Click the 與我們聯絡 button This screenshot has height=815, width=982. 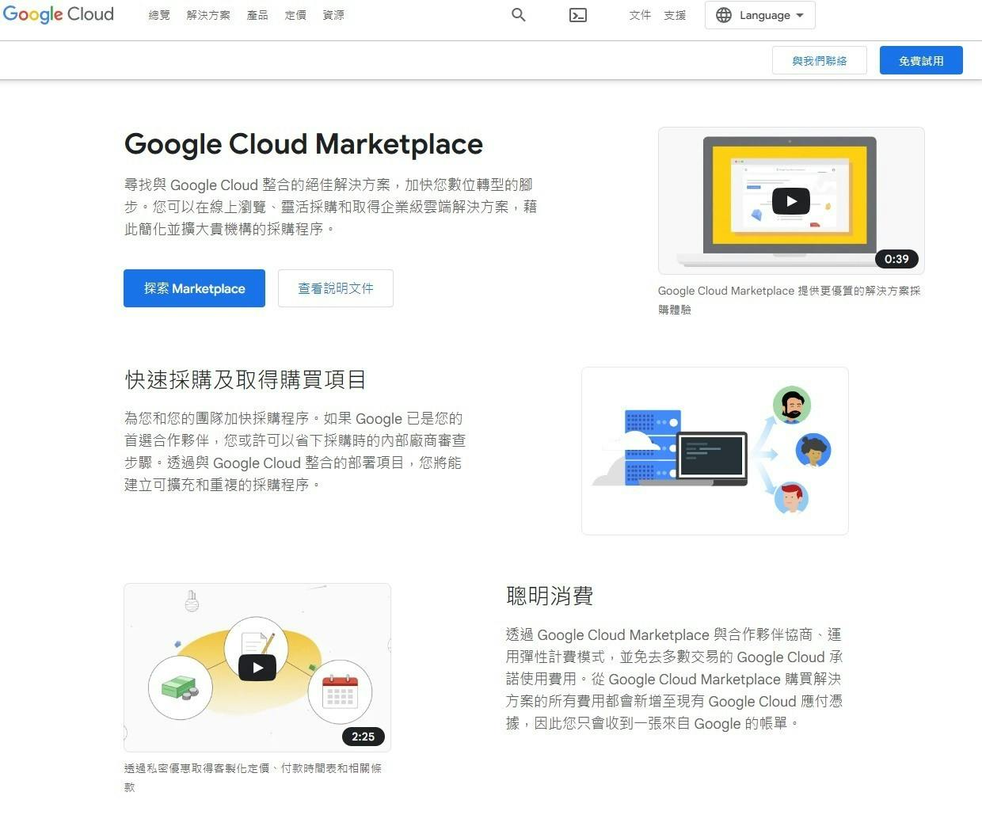pyautogui.click(x=820, y=60)
